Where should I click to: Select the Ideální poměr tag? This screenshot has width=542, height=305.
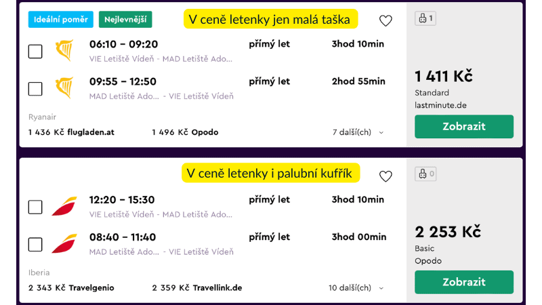coord(61,20)
